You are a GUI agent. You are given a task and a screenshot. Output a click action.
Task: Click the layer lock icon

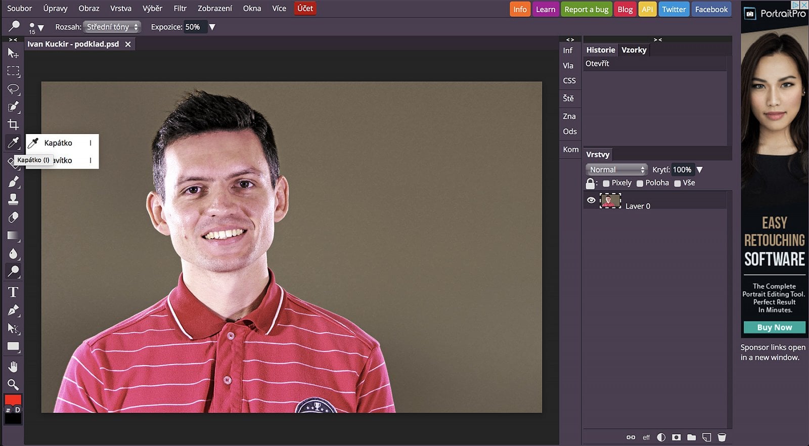590,183
